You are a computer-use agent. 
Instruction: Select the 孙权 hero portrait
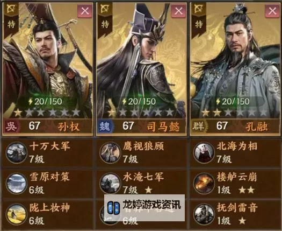(48, 60)
